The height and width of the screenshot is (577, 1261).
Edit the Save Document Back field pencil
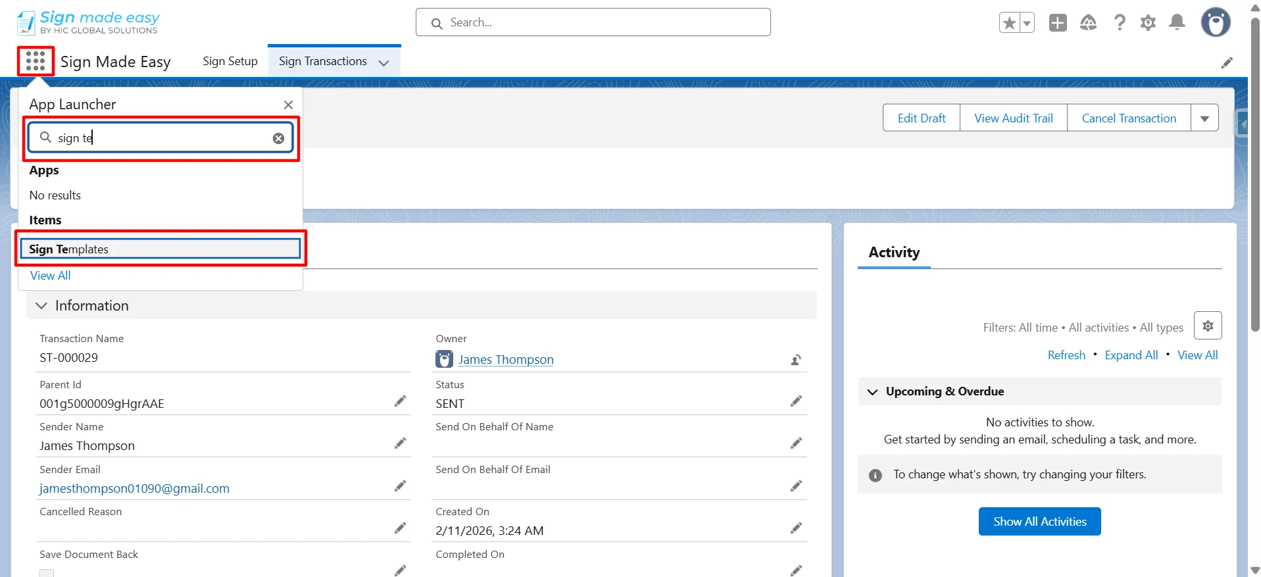pos(400,570)
